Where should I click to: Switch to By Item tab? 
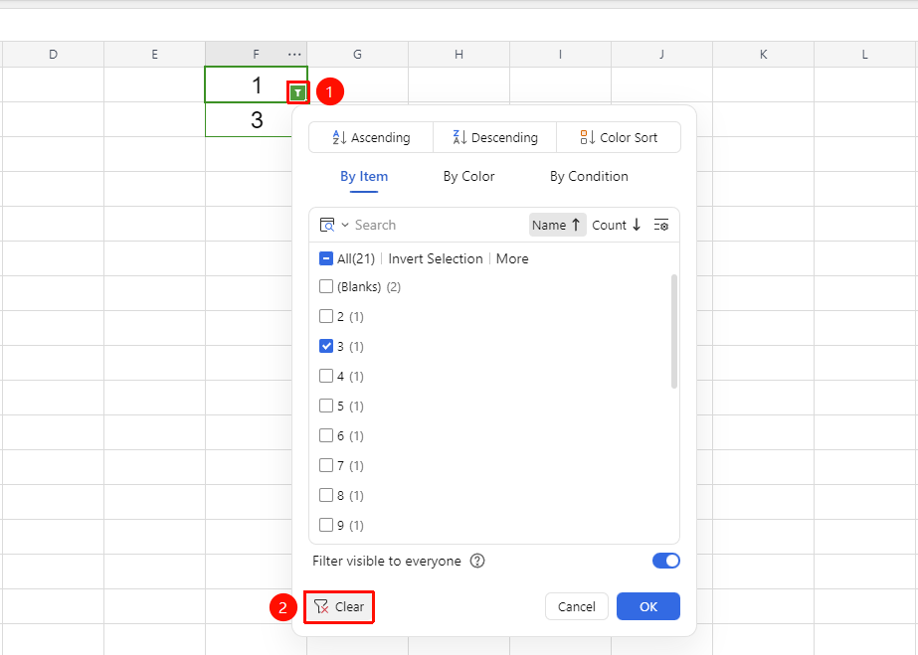pos(364,177)
